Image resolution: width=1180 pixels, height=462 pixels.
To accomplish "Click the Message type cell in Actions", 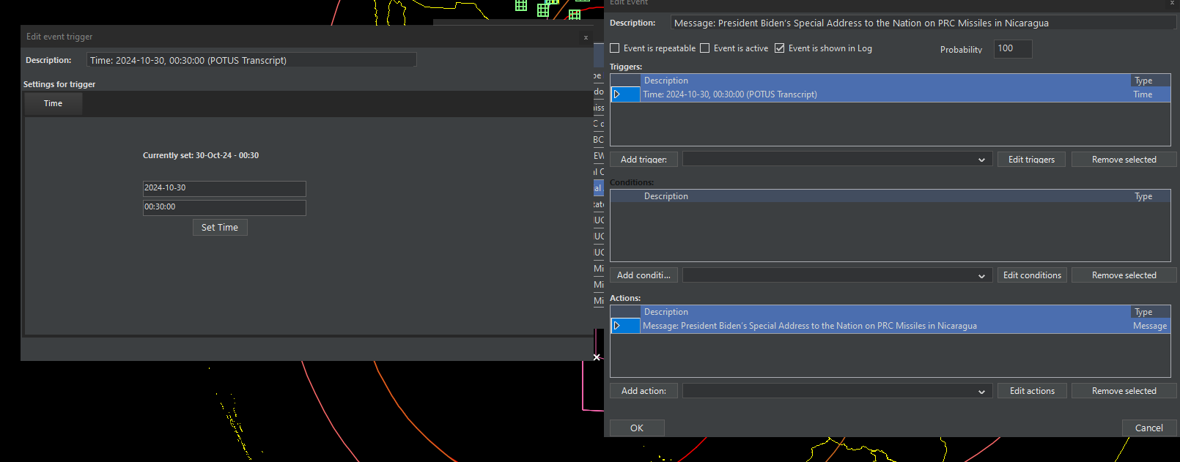I will tap(1149, 326).
